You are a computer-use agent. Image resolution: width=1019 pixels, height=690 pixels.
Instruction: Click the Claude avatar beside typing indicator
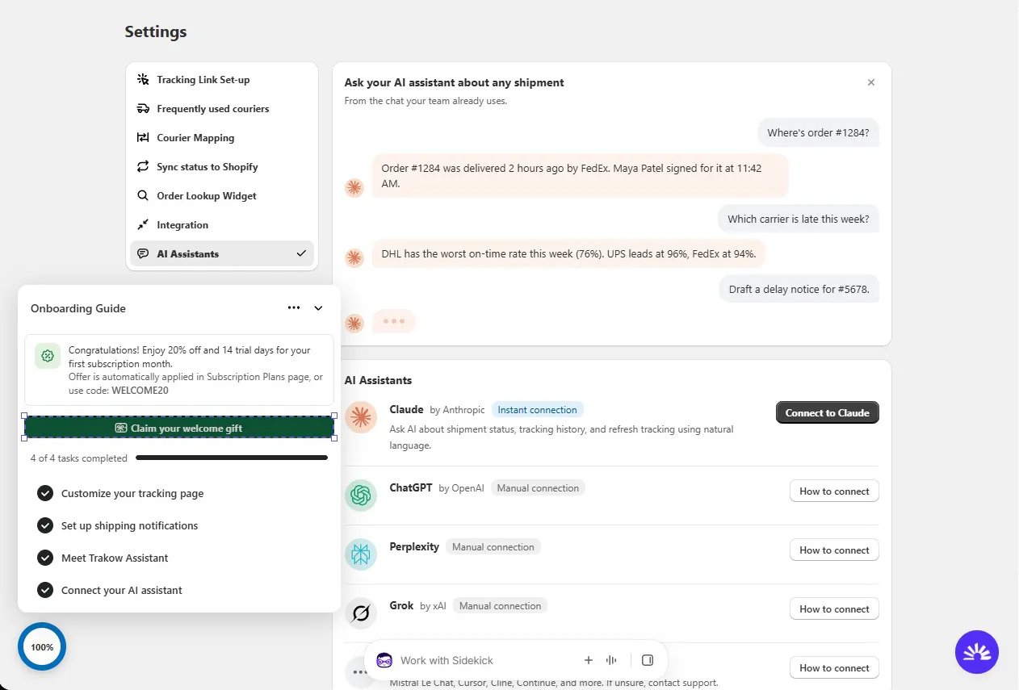(x=354, y=324)
